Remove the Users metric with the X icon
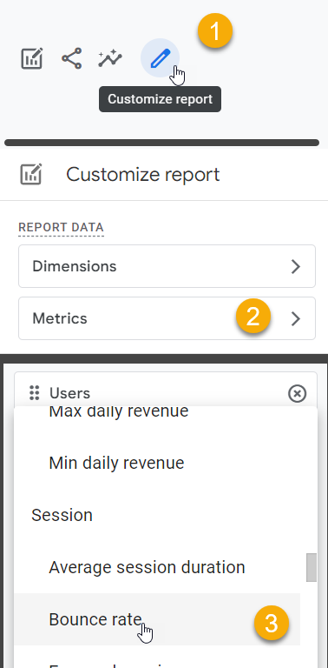This screenshot has height=668, width=328. click(x=297, y=394)
